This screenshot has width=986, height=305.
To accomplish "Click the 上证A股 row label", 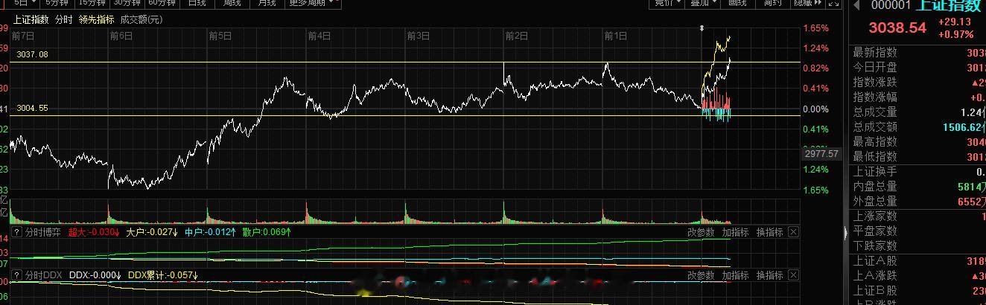I will tap(875, 261).
